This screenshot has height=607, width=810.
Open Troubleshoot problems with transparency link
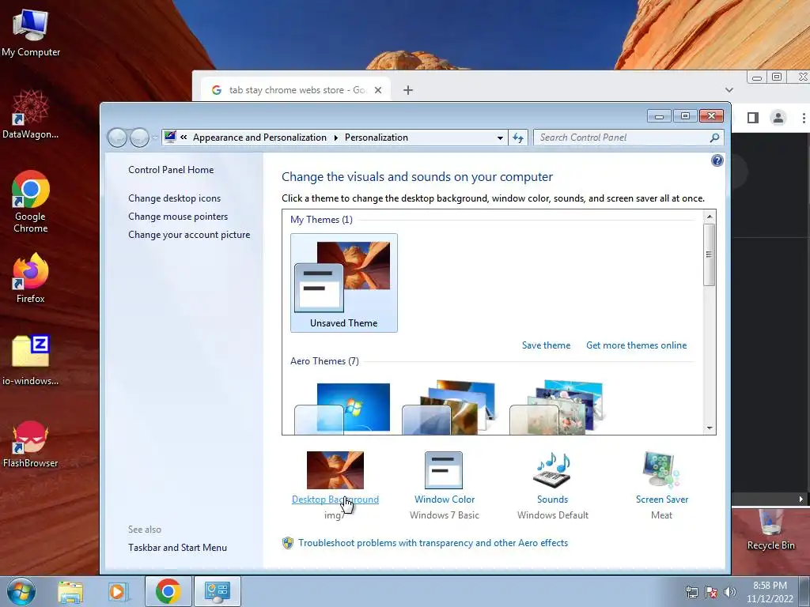tap(433, 543)
